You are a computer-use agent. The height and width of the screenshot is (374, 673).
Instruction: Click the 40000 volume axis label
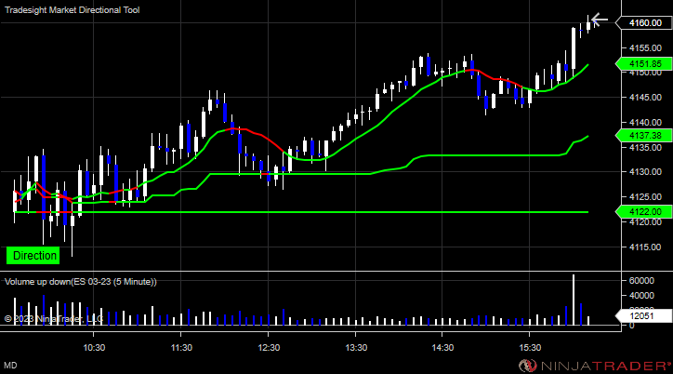[641, 296]
